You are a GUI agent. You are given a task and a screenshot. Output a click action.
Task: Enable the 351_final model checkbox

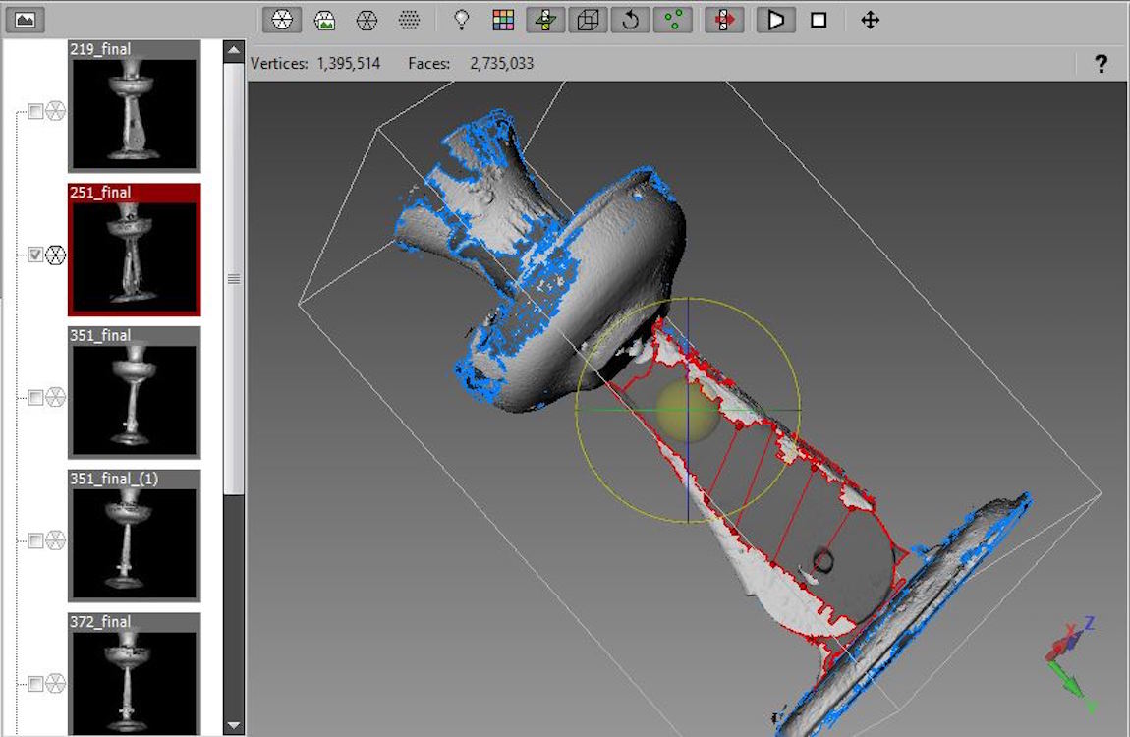(35, 398)
